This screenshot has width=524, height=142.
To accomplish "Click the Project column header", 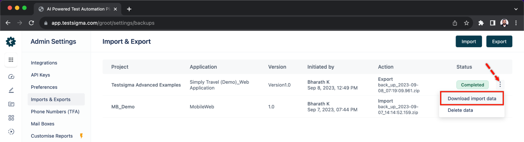I will [120, 67].
